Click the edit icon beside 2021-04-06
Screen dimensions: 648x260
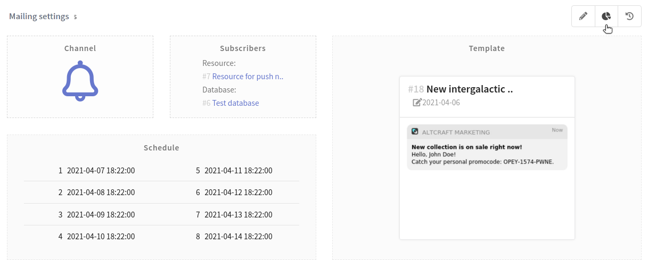tap(417, 102)
